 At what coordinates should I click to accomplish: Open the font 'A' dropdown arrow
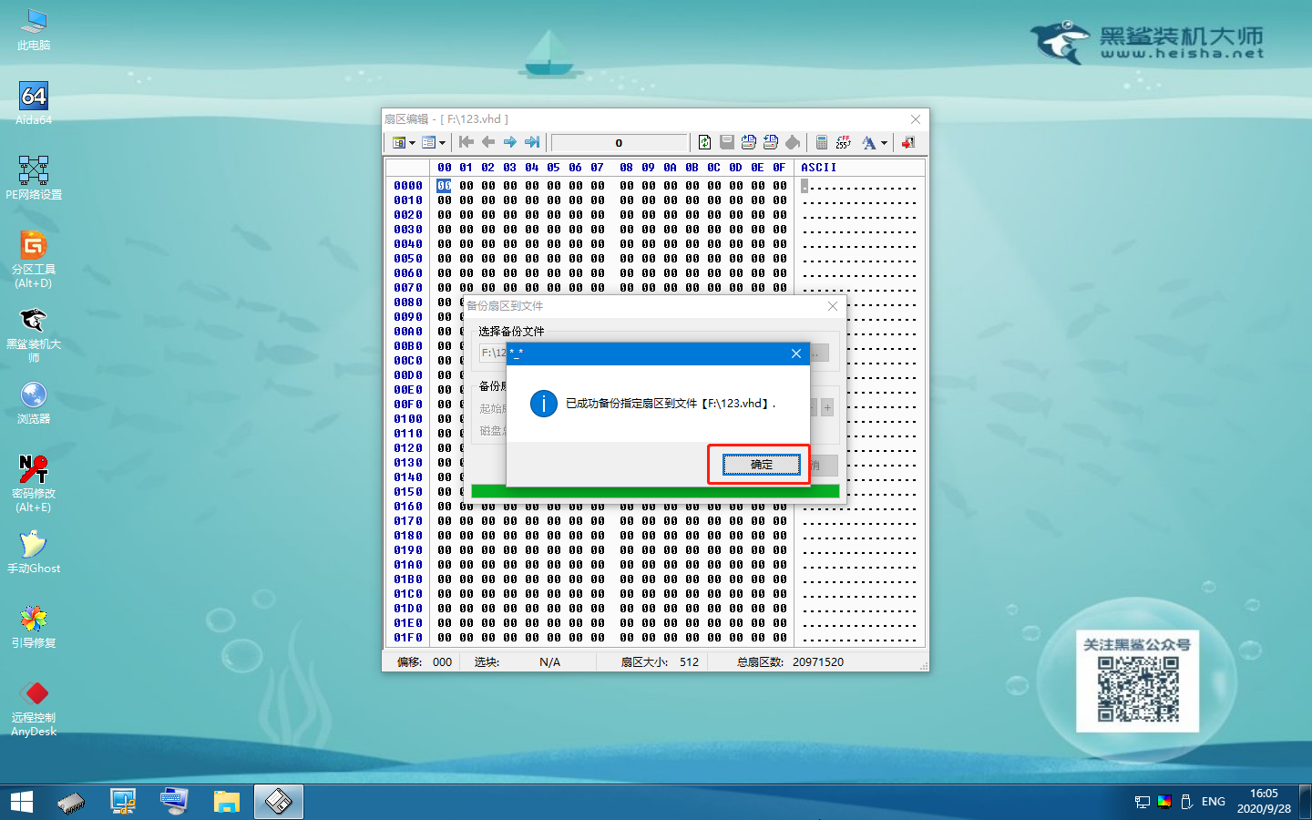point(884,143)
